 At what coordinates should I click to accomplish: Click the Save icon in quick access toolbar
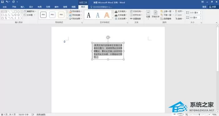click(x=3, y=2)
